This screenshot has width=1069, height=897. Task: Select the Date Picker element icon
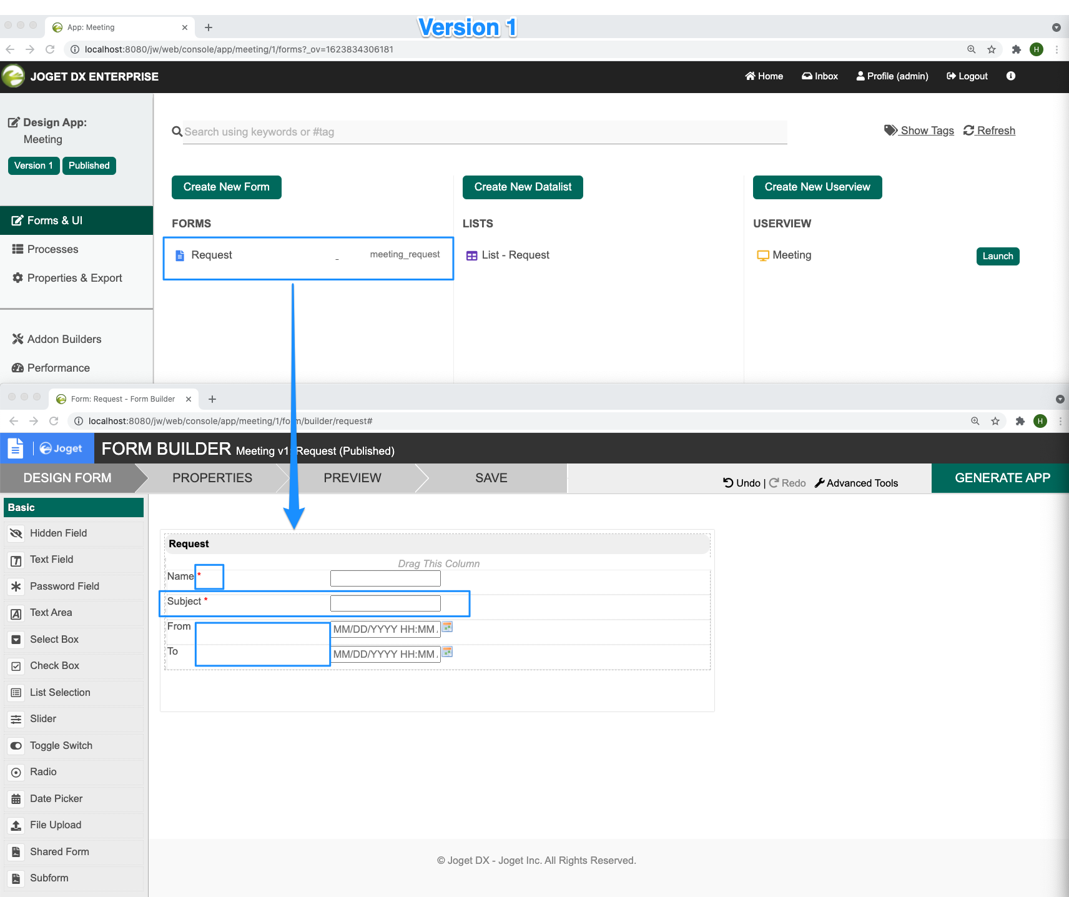pyautogui.click(x=16, y=799)
